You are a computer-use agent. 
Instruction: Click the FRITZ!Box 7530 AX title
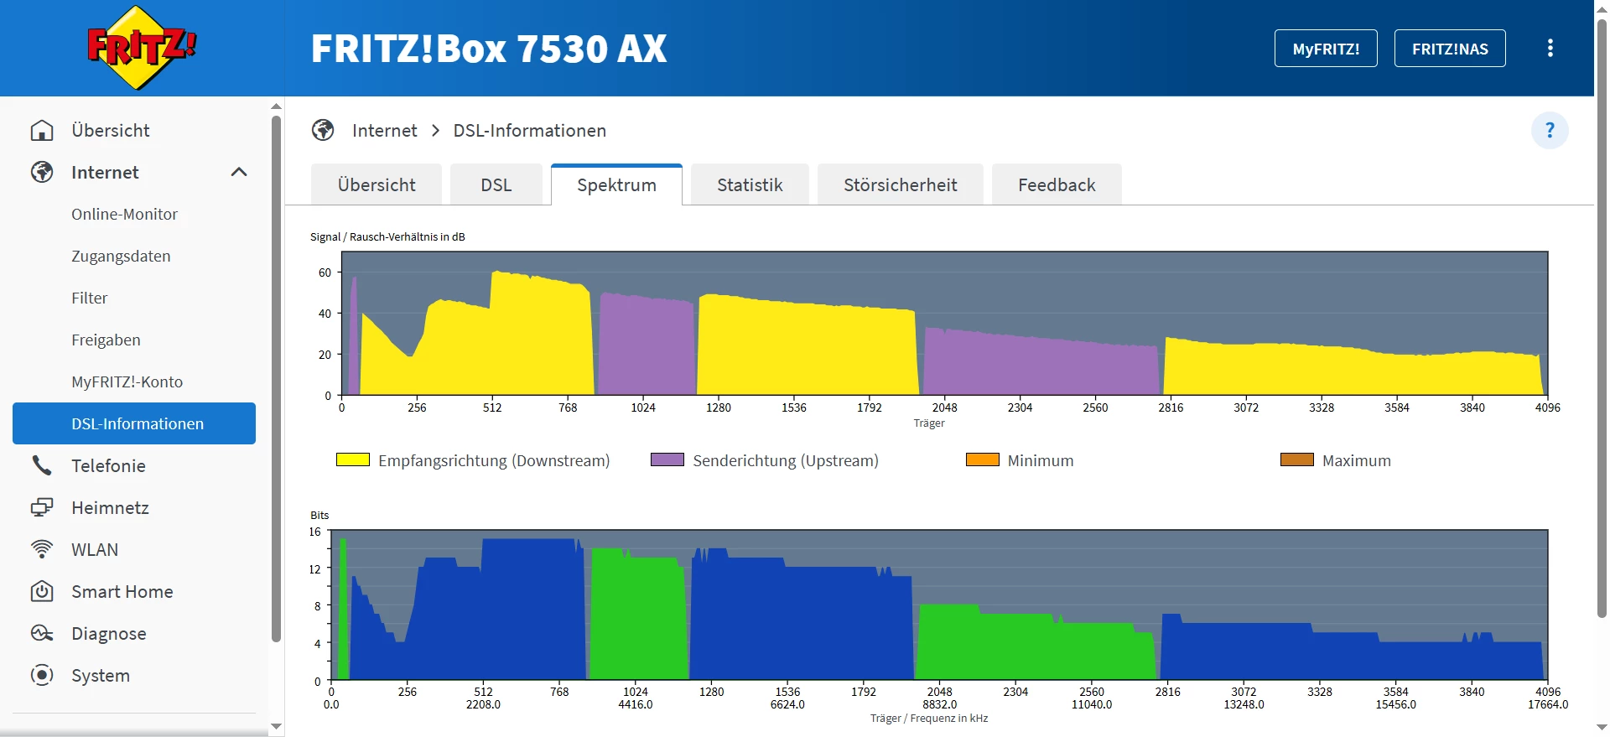point(489,49)
